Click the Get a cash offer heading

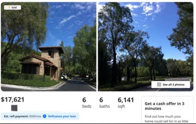(x=165, y=106)
